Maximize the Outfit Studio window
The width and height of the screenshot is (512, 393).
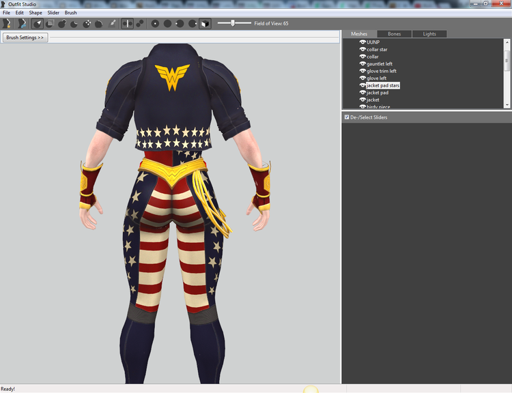[485, 3]
